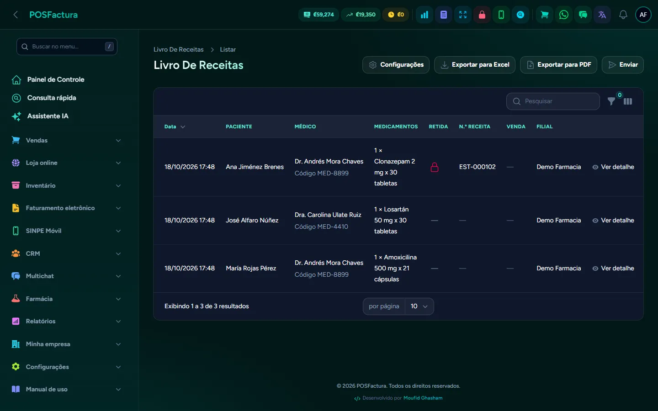Open the per-page dropdown showing 10
The image size is (658, 411).
point(419,306)
